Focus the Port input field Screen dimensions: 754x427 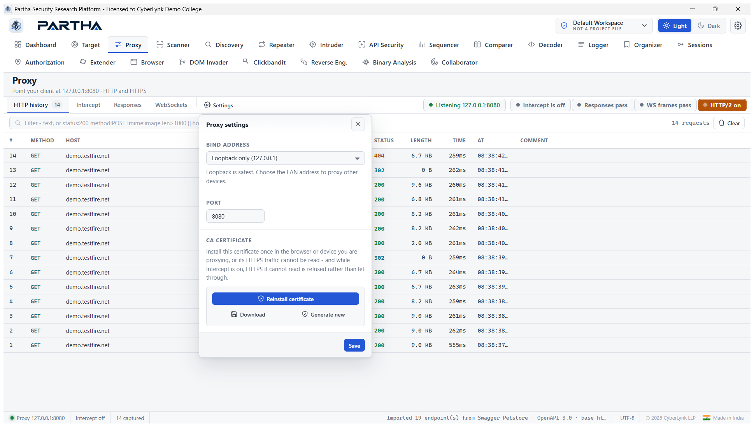point(235,216)
